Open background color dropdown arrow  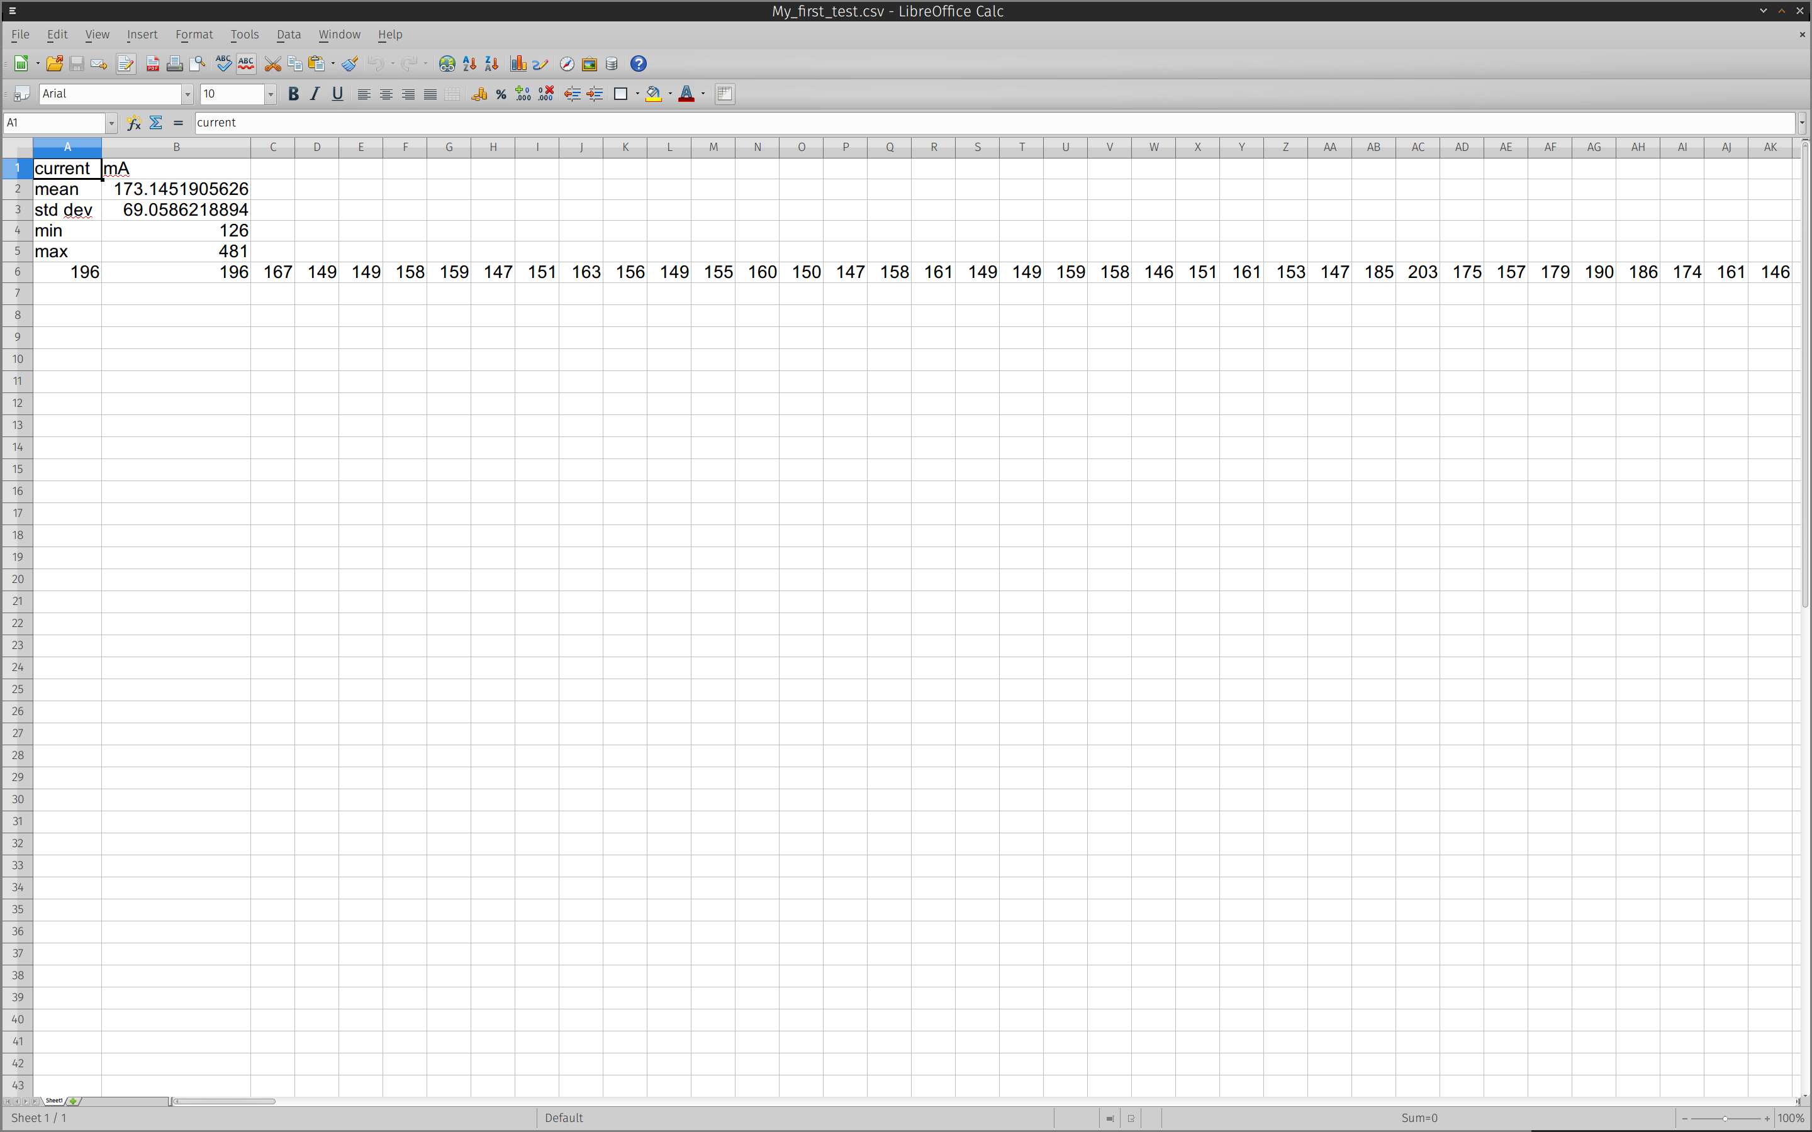(x=670, y=94)
